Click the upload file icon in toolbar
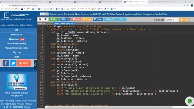The height and width of the screenshot is (109, 194). tap(45, 19)
